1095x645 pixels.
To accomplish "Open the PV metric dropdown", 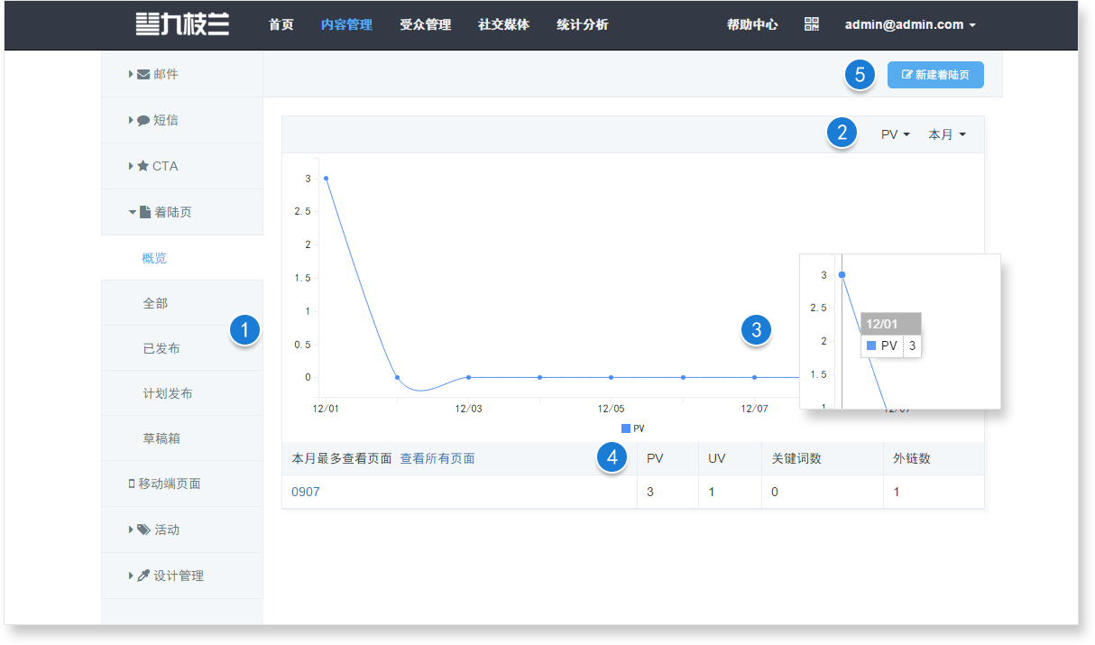I will 895,134.
